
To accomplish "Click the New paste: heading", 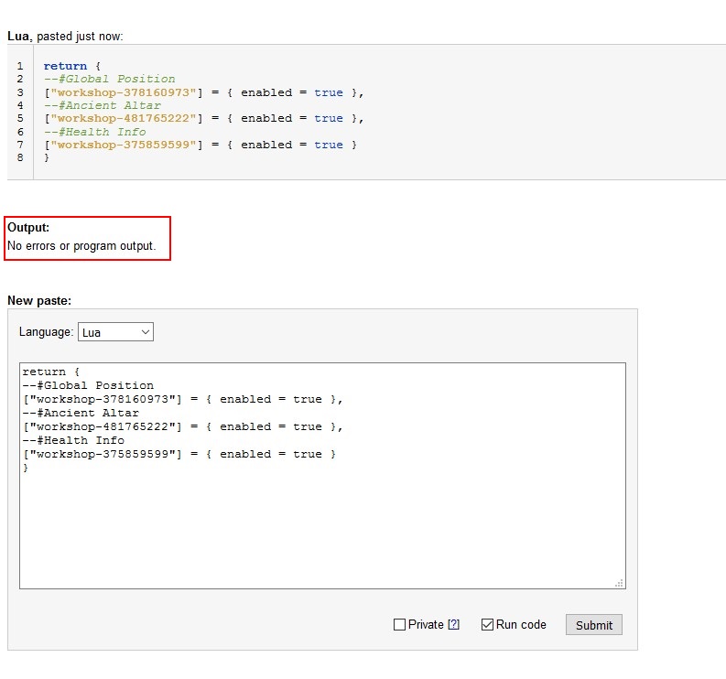I will pos(39,300).
